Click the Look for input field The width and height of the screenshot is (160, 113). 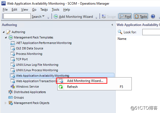151,32
